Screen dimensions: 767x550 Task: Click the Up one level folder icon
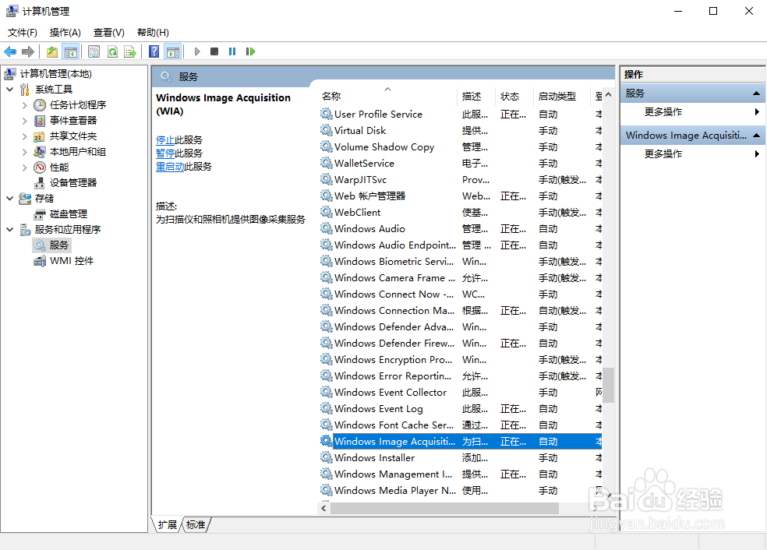point(52,51)
